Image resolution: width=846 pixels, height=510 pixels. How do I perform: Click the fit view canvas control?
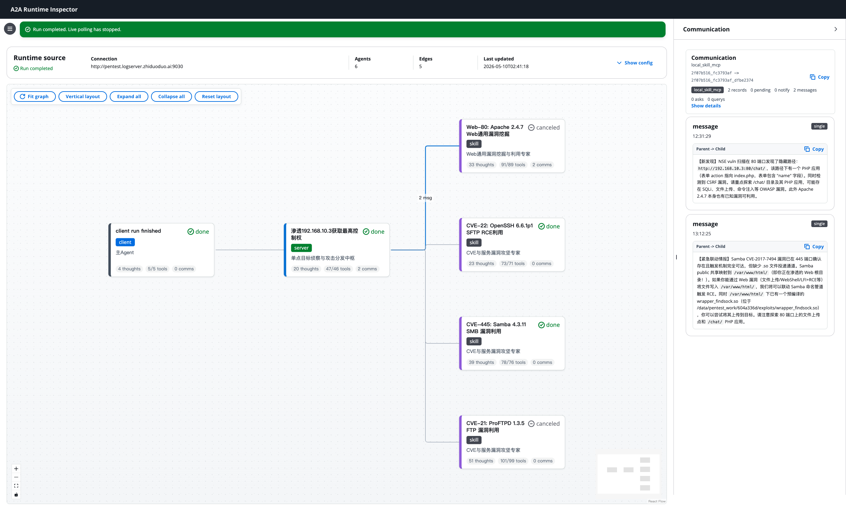pyautogui.click(x=16, y=486)
